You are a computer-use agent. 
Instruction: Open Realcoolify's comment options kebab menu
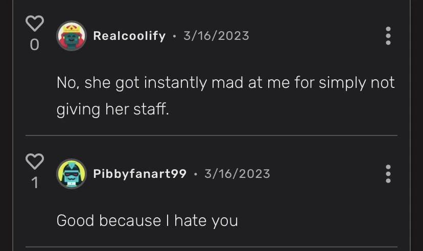tap(388, 36)
